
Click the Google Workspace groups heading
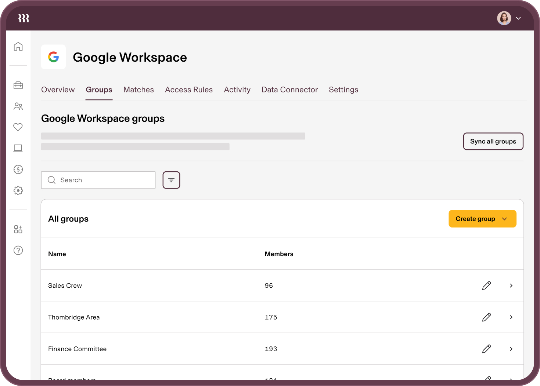(x=103, y=119)
